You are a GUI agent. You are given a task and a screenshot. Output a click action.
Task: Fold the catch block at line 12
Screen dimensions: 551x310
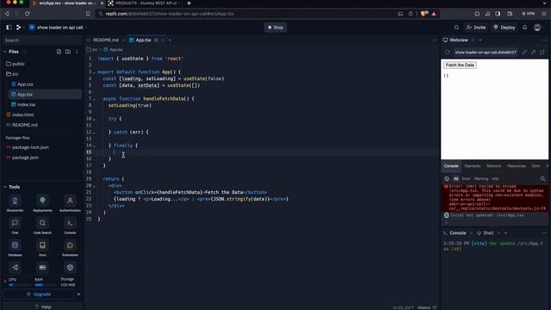pyautogui.click(x=94, y=132)
